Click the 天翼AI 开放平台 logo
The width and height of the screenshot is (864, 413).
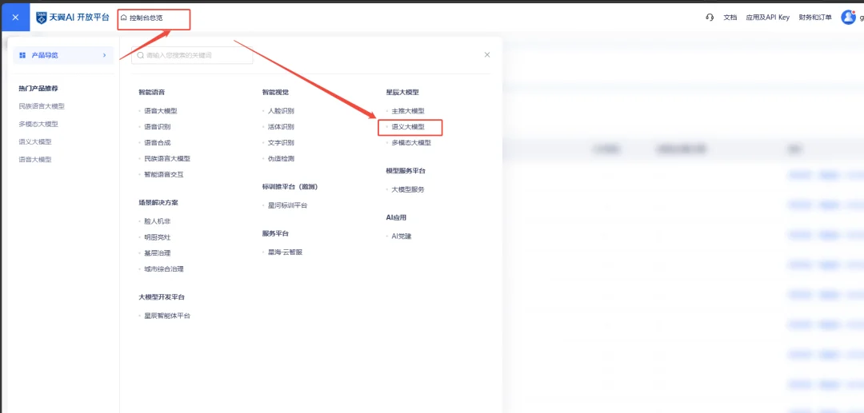(72, 18)
